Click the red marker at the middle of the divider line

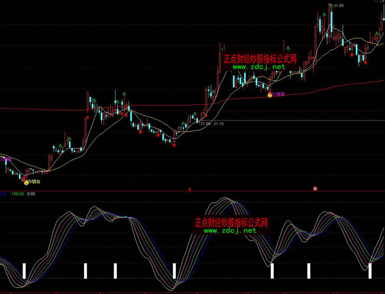coord(190,190)
